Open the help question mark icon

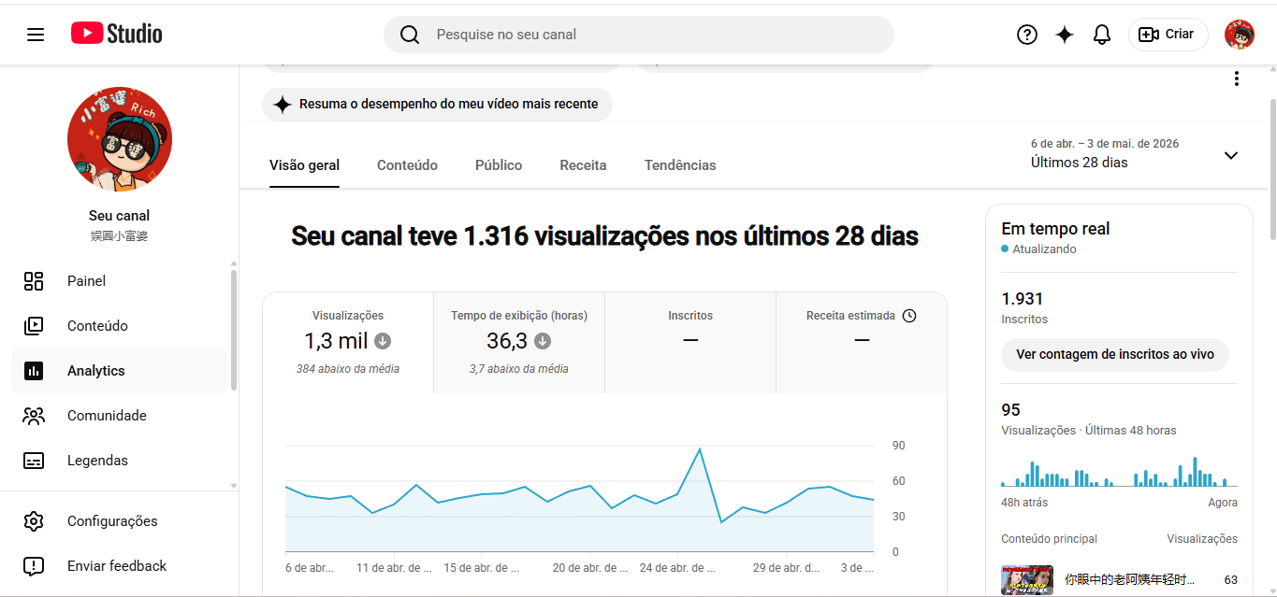pyautogui.click(x=1027, y=35)
